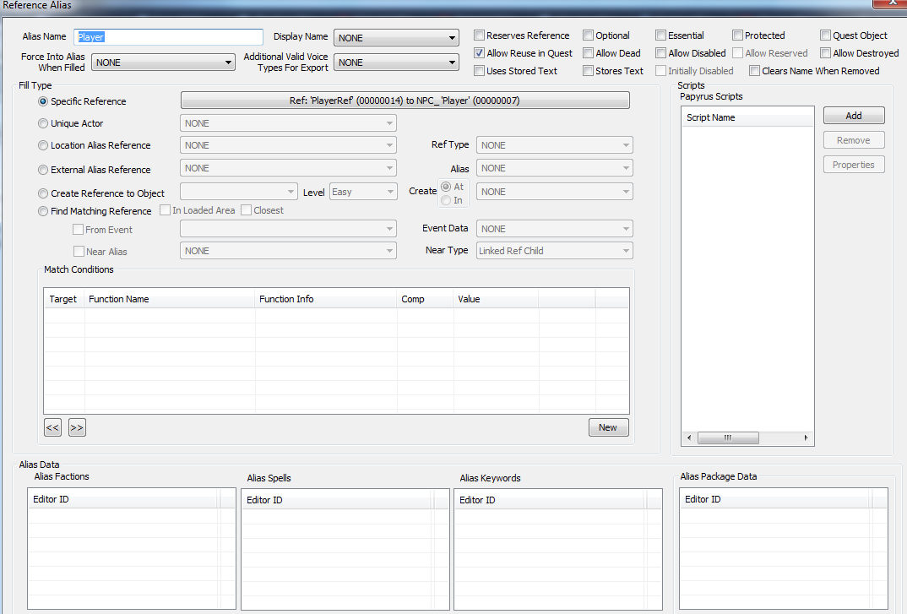This screenshot has height=614, width=907.
Task: Click Alias Keywords Editor ID header
Action: click(549, 500)
